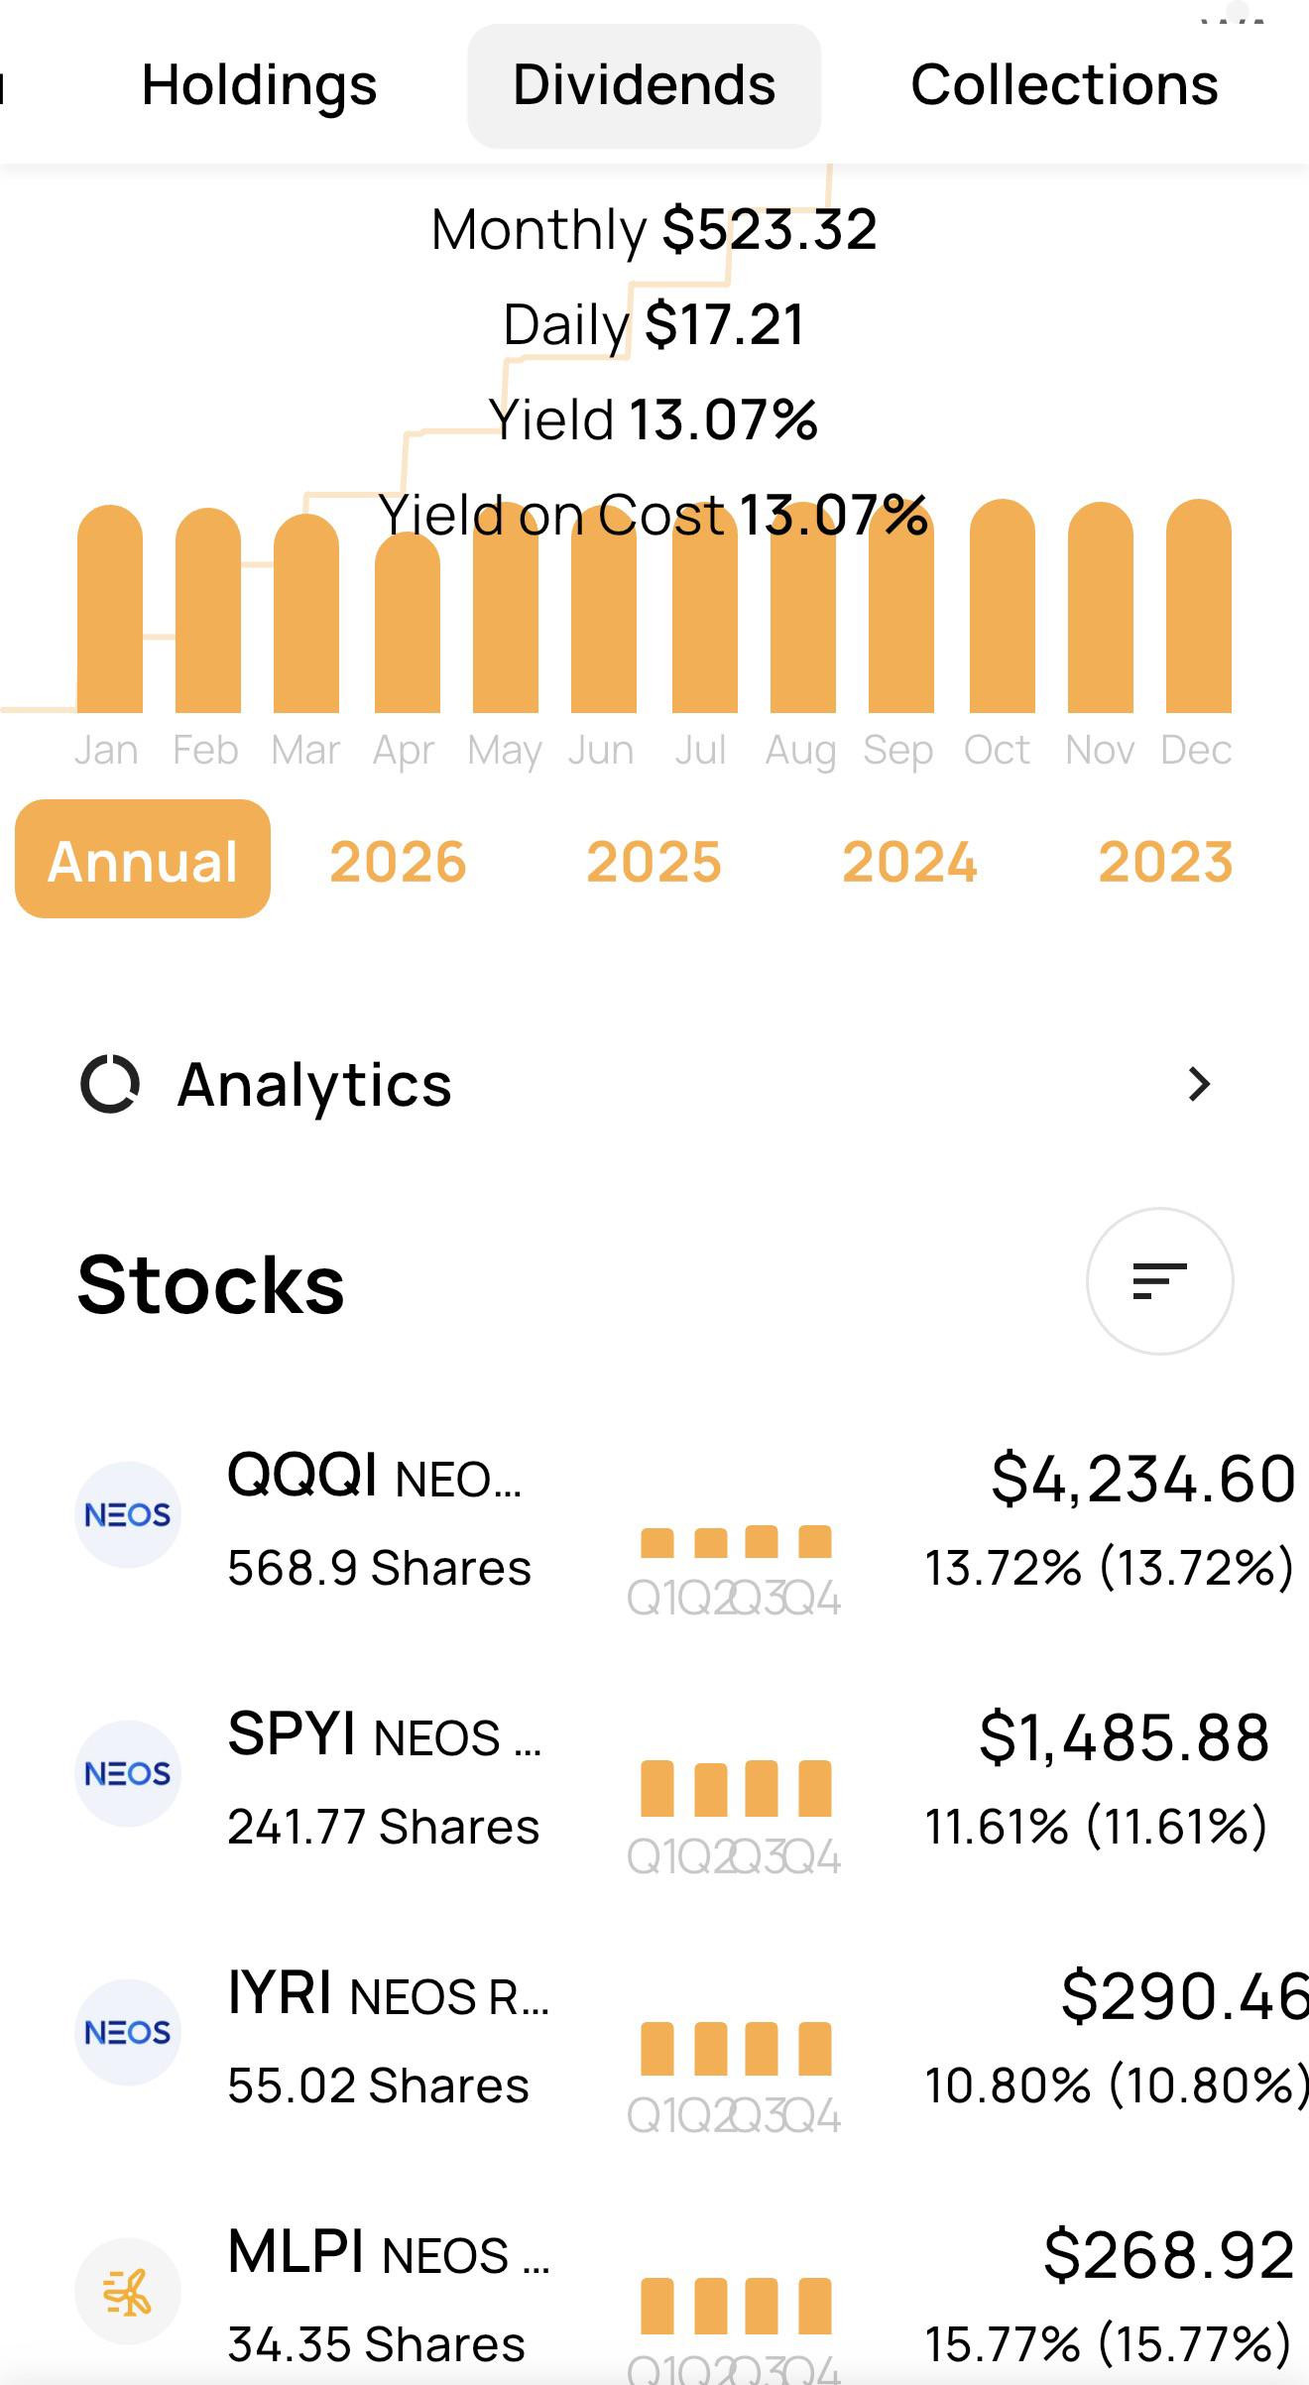Switch dividend view to 2023
The image size is (1309, 2385).
(1165, 861)
